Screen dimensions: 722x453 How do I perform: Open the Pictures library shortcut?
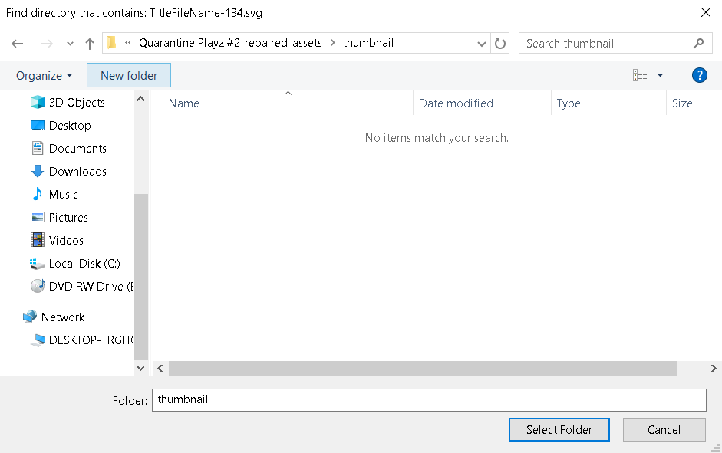point(68,217)
